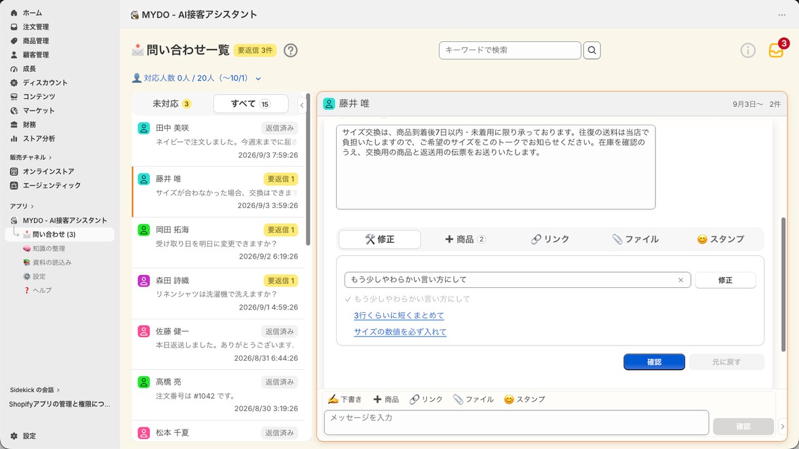Select the ファイル tab in draft editor

click(635, 240)
